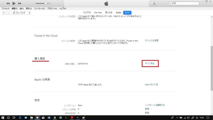Click the デバイスの管理 link

151,41
